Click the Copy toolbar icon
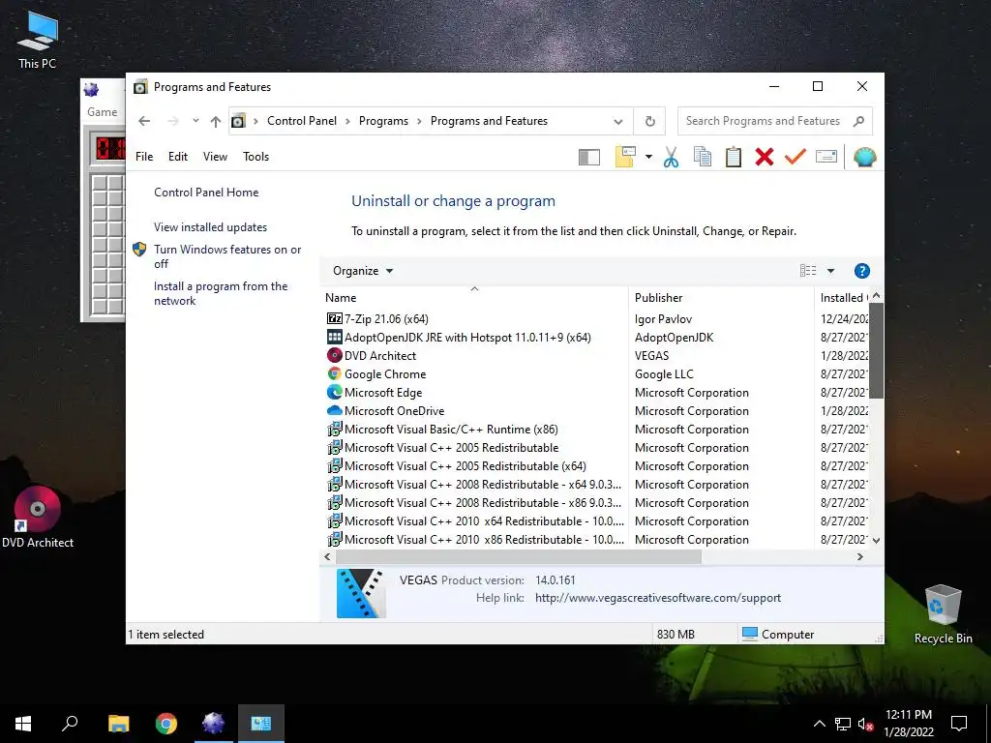This screenshot has width=991, height=743. [703, 157]
